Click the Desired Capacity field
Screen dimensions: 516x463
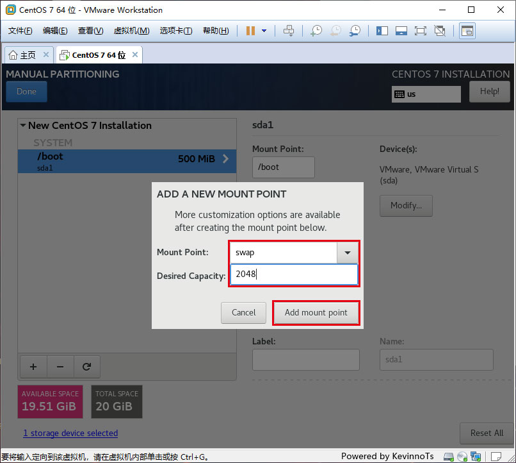[x=294, y=274]
